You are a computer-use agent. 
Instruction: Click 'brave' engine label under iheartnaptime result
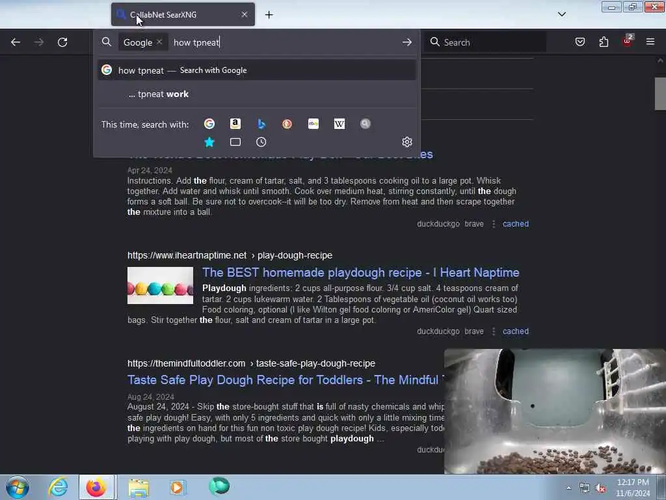474,331
